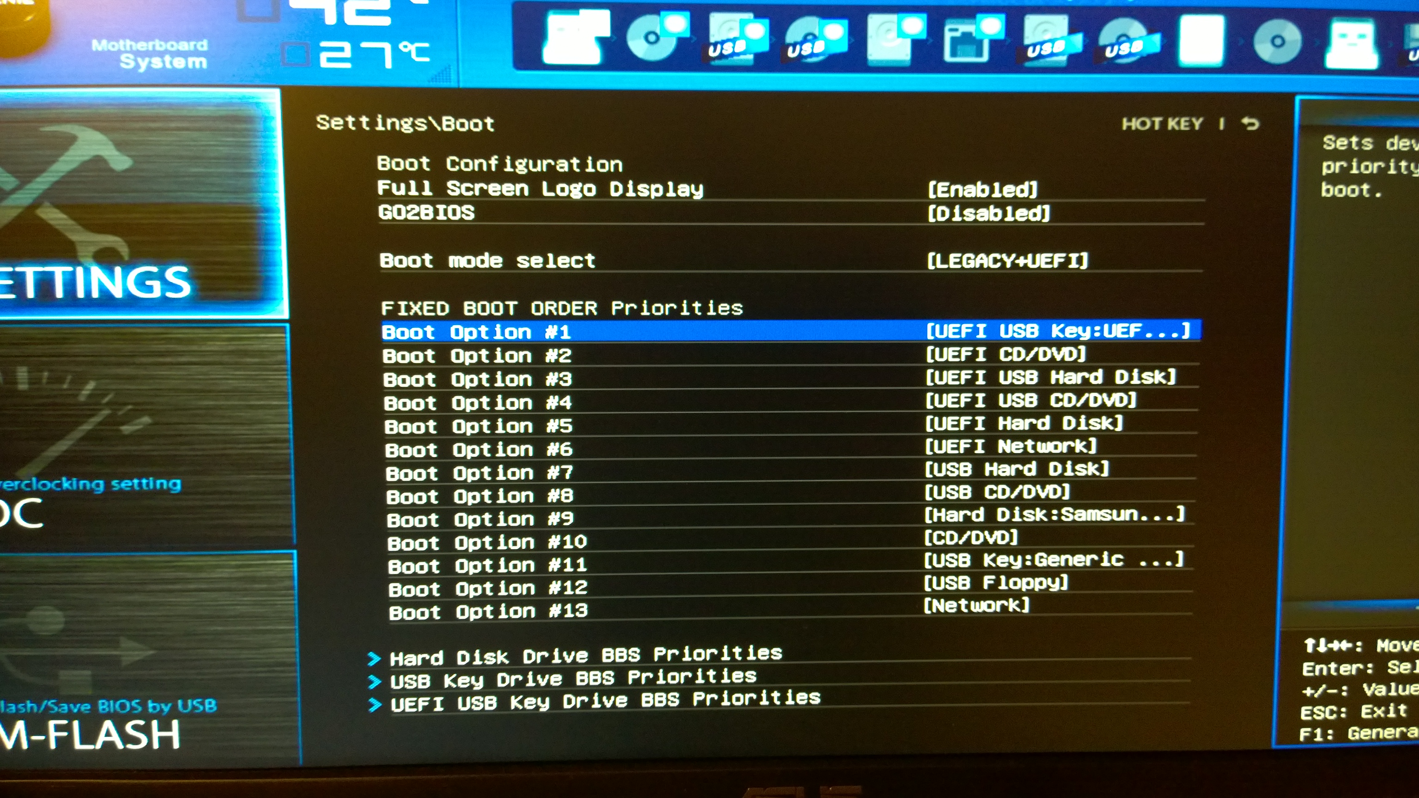1419x798 pixels.
Task: Toggle Full Screen Logo Display Enabled value
Action: click(x=983, y=190)
